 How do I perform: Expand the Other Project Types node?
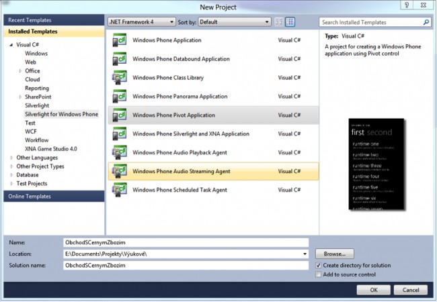tap(11, 166)
